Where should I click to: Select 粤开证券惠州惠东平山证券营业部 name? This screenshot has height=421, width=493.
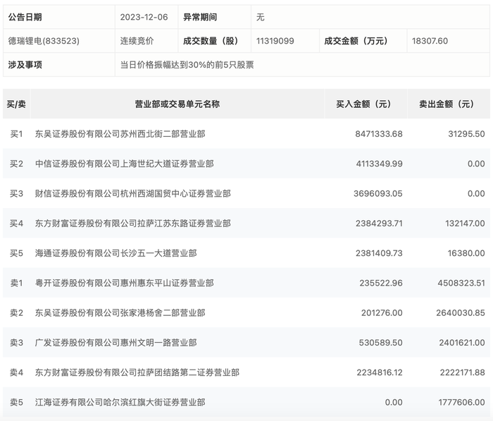point(125,283)
